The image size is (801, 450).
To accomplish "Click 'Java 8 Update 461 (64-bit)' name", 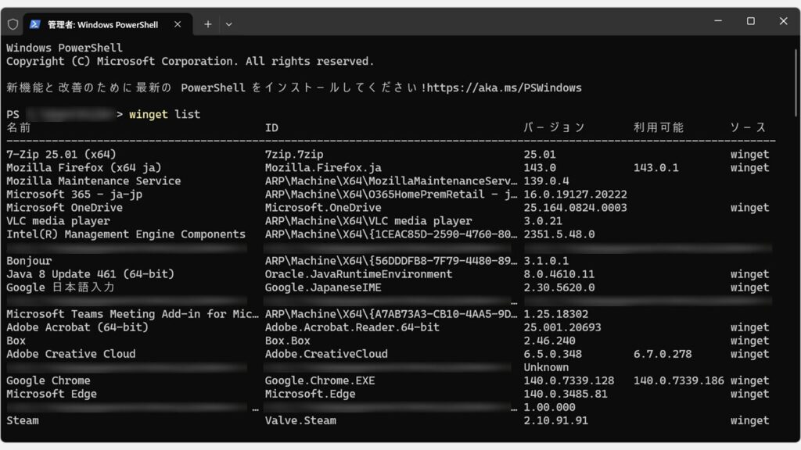I will [91, 273].
